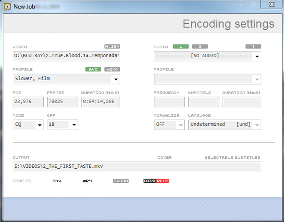The height and width of the screenshot is (222, 284).
Task: Save as DivX Plus format
Action: coord(156,181)
